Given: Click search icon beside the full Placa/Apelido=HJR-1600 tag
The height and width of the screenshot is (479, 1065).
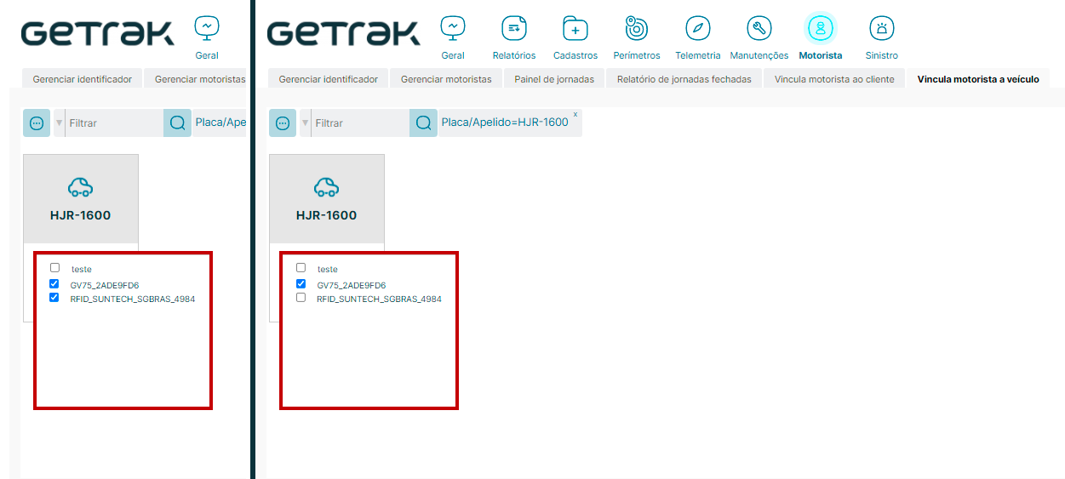Looking at the screenshot, I should (423, 123).
